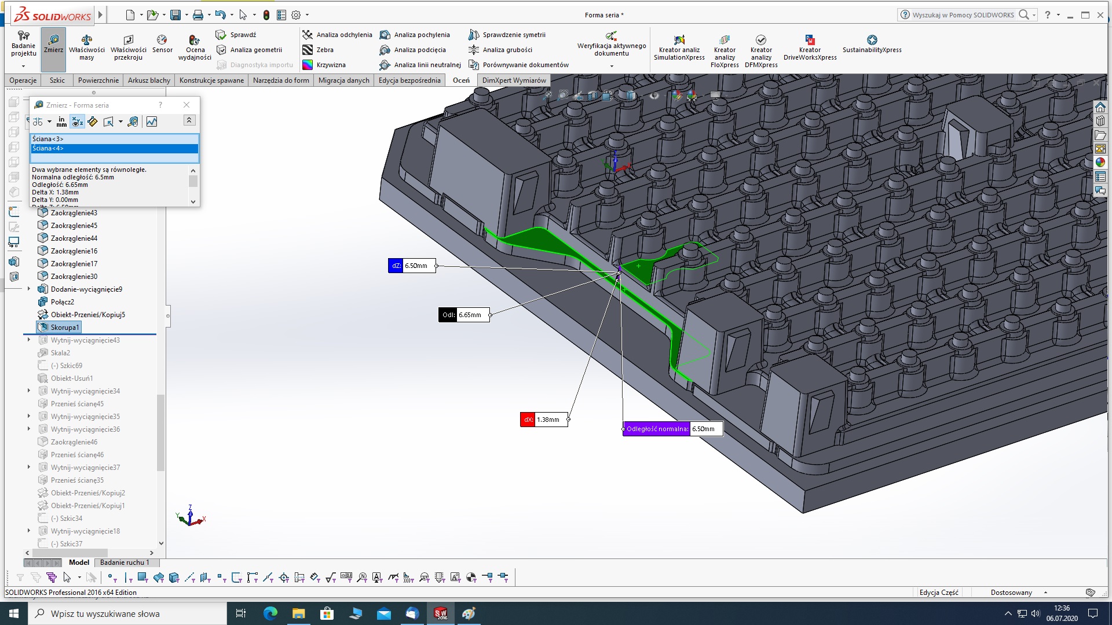
Task: Toggle point-to-point measurement mode
Action: (93, 122)
